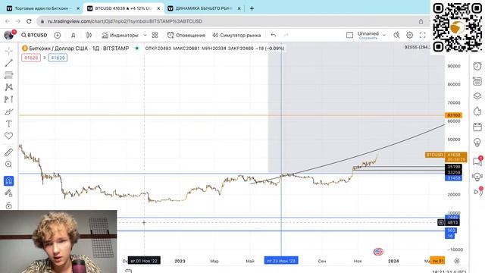Create an alert with Оповещения
This screenshot has height=273, width=485.
tap(186, 36)
